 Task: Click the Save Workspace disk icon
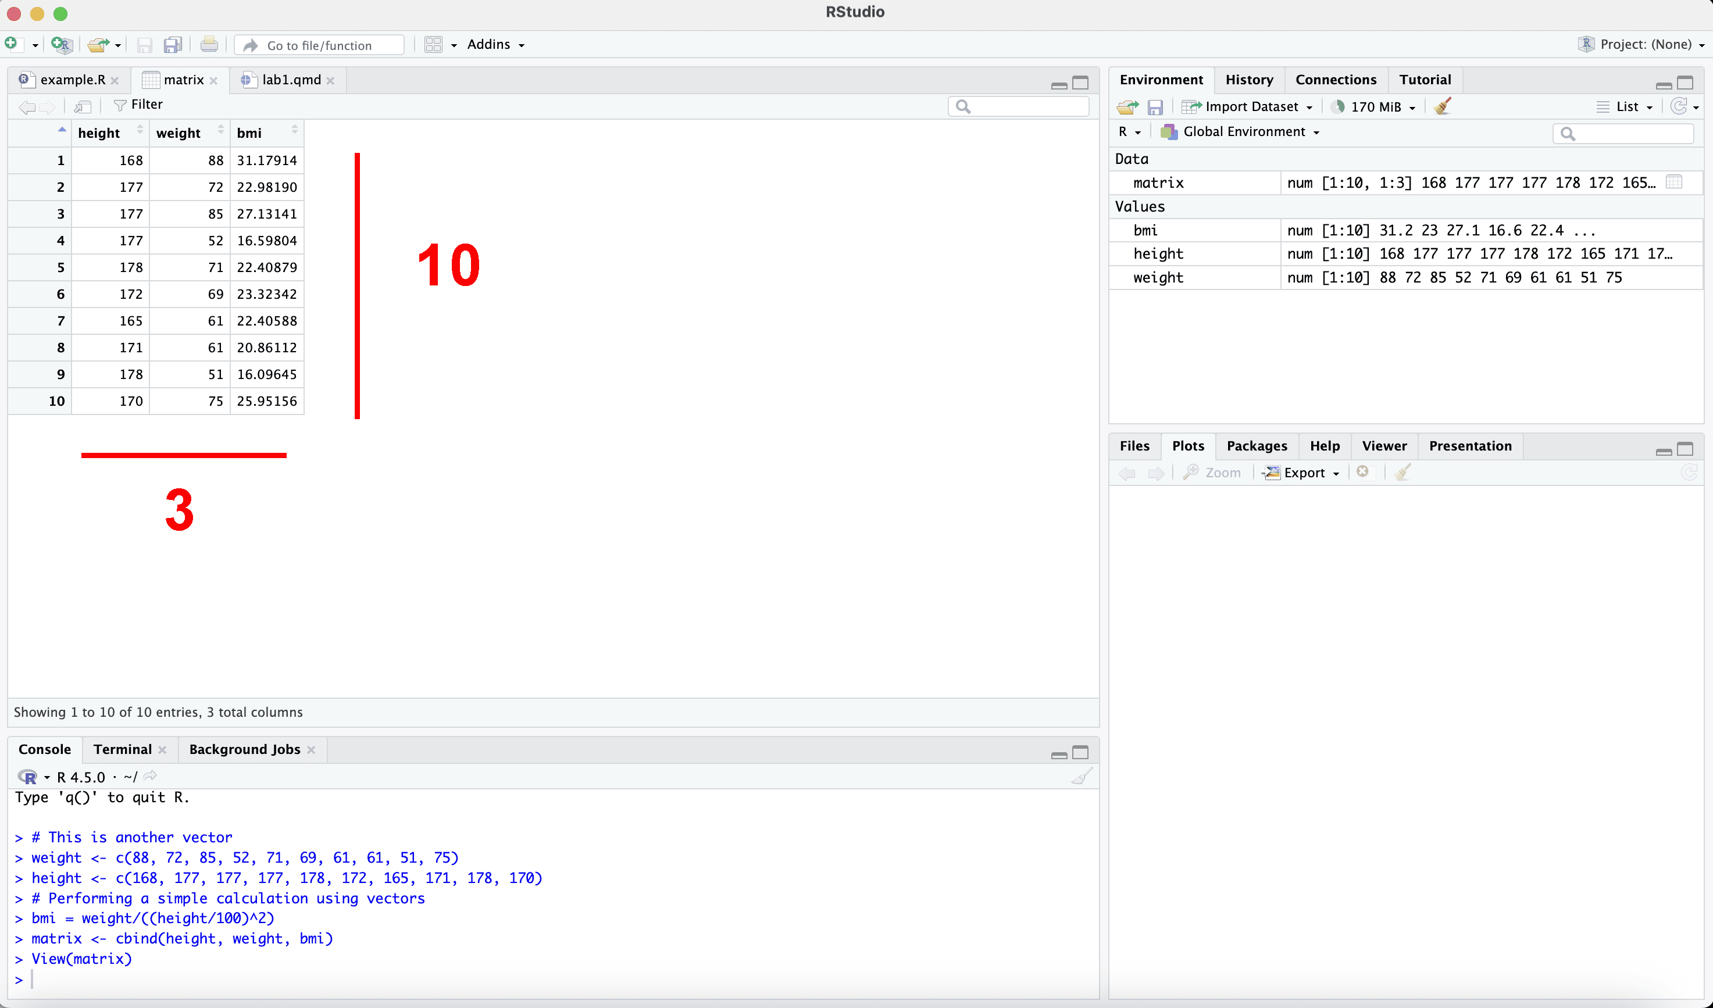click(1155, 107)
